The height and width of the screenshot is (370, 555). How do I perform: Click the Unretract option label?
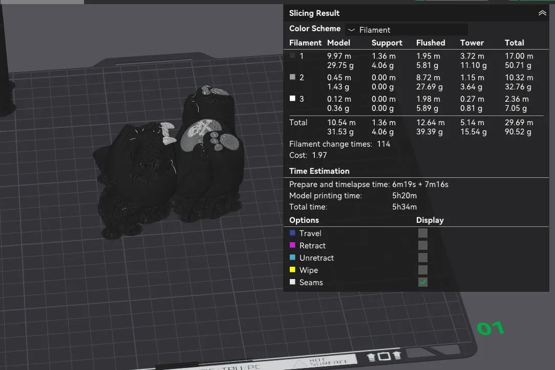point(316,258)
